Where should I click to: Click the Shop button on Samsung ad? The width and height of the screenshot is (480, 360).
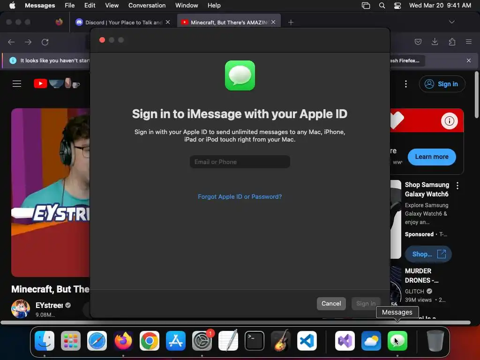(x=428, y=254)
